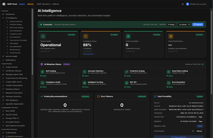213x138 pixels.
Task: Click the Anomaly Detection module icon
Action: click(x=84, y=72)
